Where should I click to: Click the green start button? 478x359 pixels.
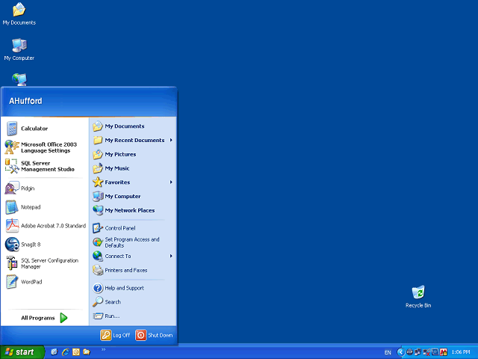click(22, 352)
